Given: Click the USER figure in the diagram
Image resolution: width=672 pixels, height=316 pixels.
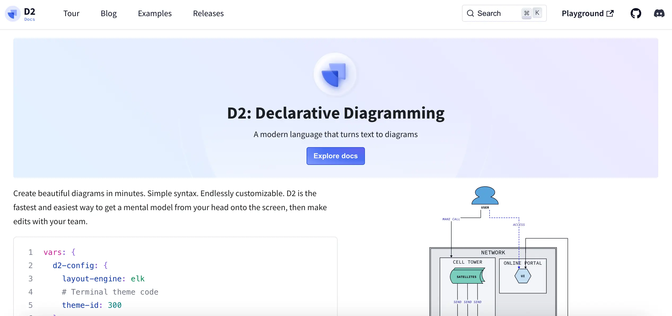Looking at the screenshot, I should point(485,196).
